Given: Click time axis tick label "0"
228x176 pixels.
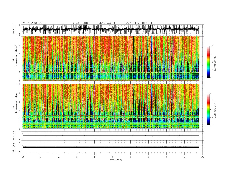Looking at the screenshot, I should (x=23, y=157).
